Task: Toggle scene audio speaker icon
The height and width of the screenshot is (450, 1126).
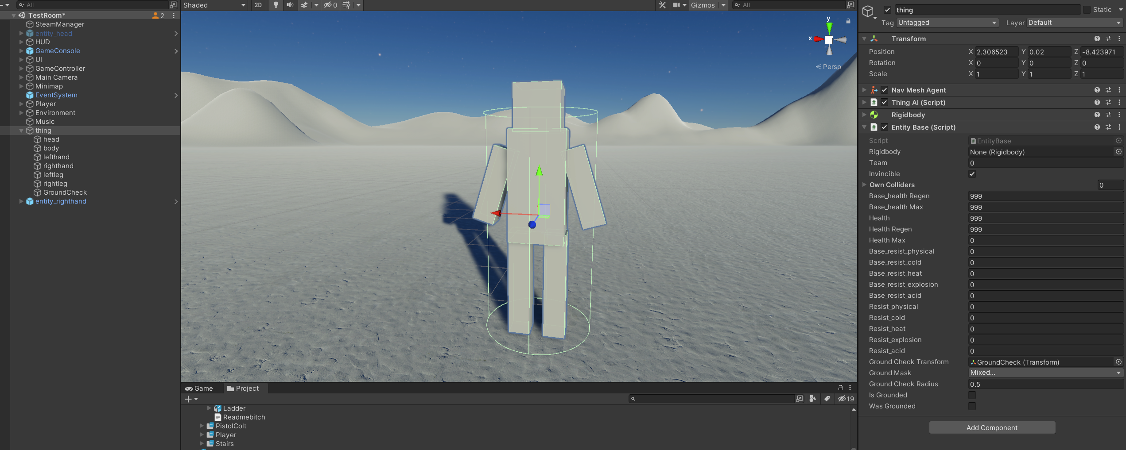Action: click(x=290, y=5)
